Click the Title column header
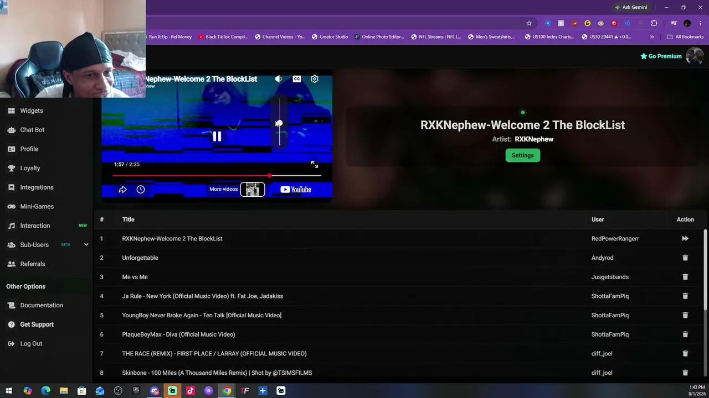The height and width of the screenshot is (398, 709). 128,219
